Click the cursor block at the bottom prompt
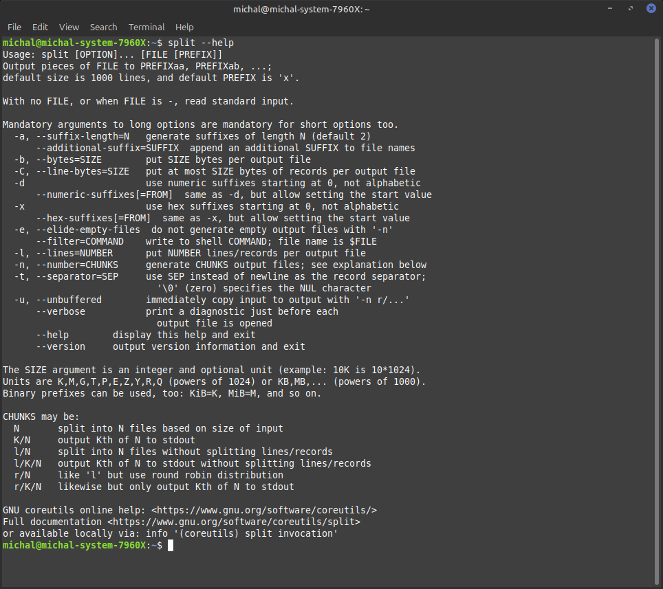The width and height of the screenshot is (663, 589). (x=171, y=545)
